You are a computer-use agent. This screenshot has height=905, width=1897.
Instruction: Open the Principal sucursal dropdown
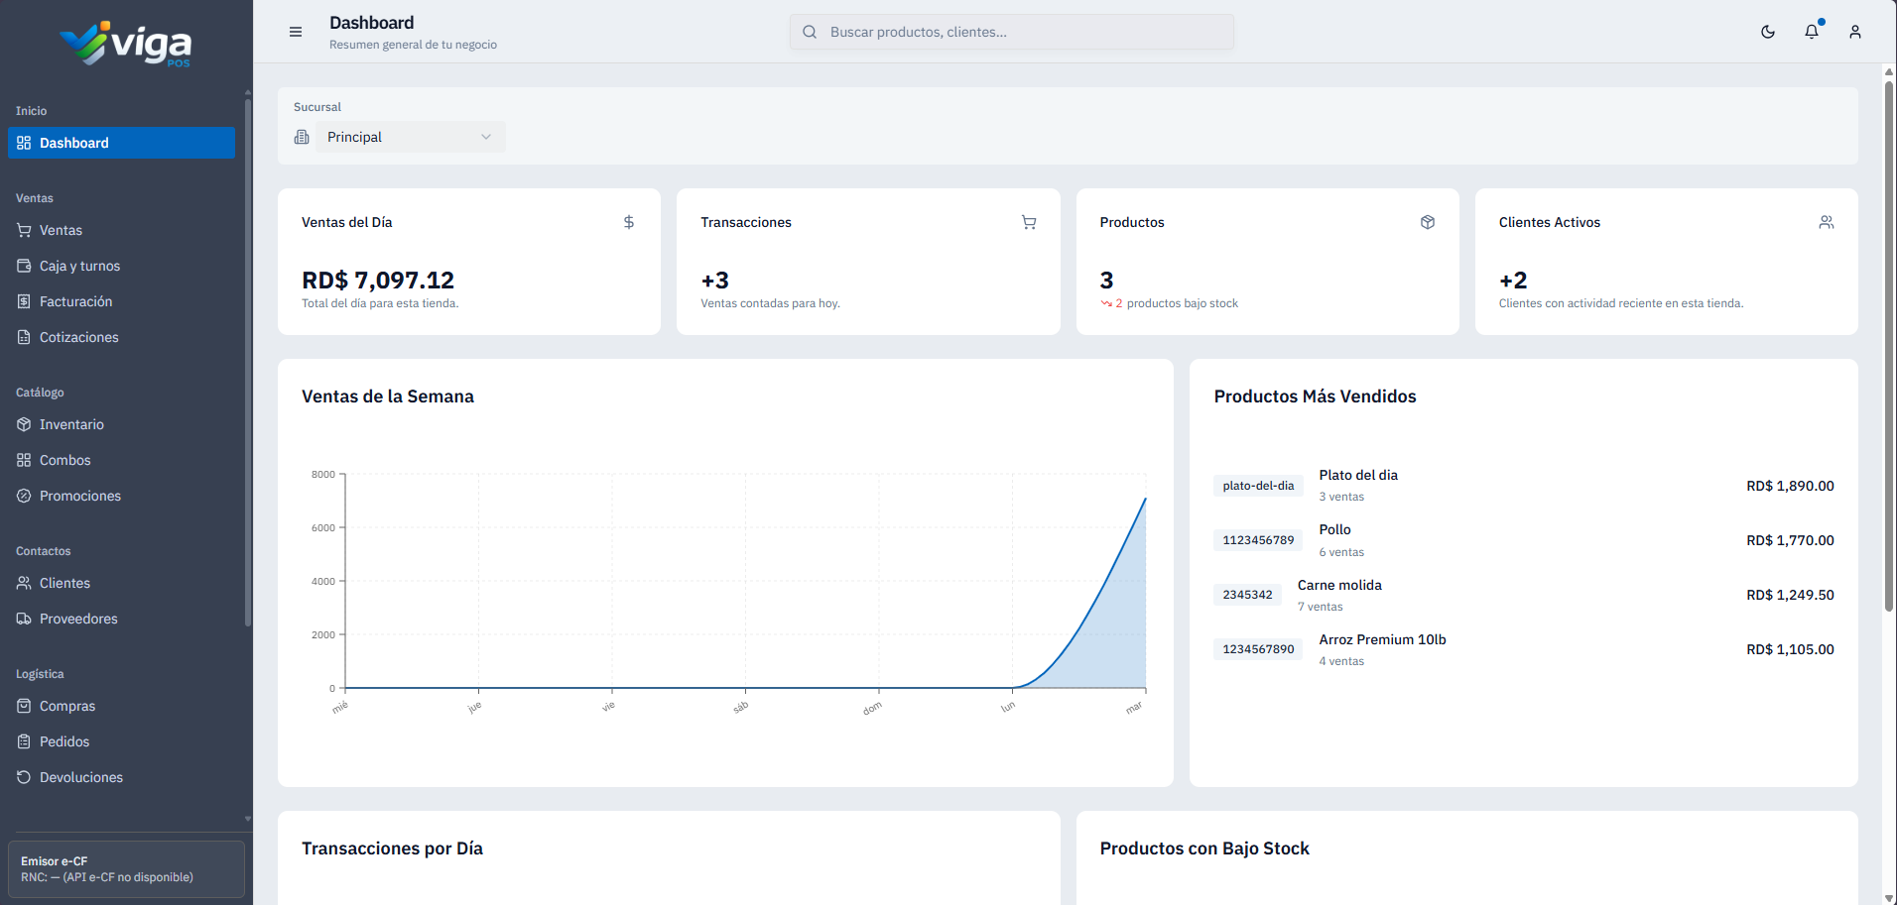click(411, 137)
